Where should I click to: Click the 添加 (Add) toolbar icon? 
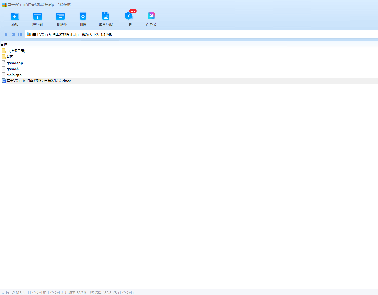15,16
